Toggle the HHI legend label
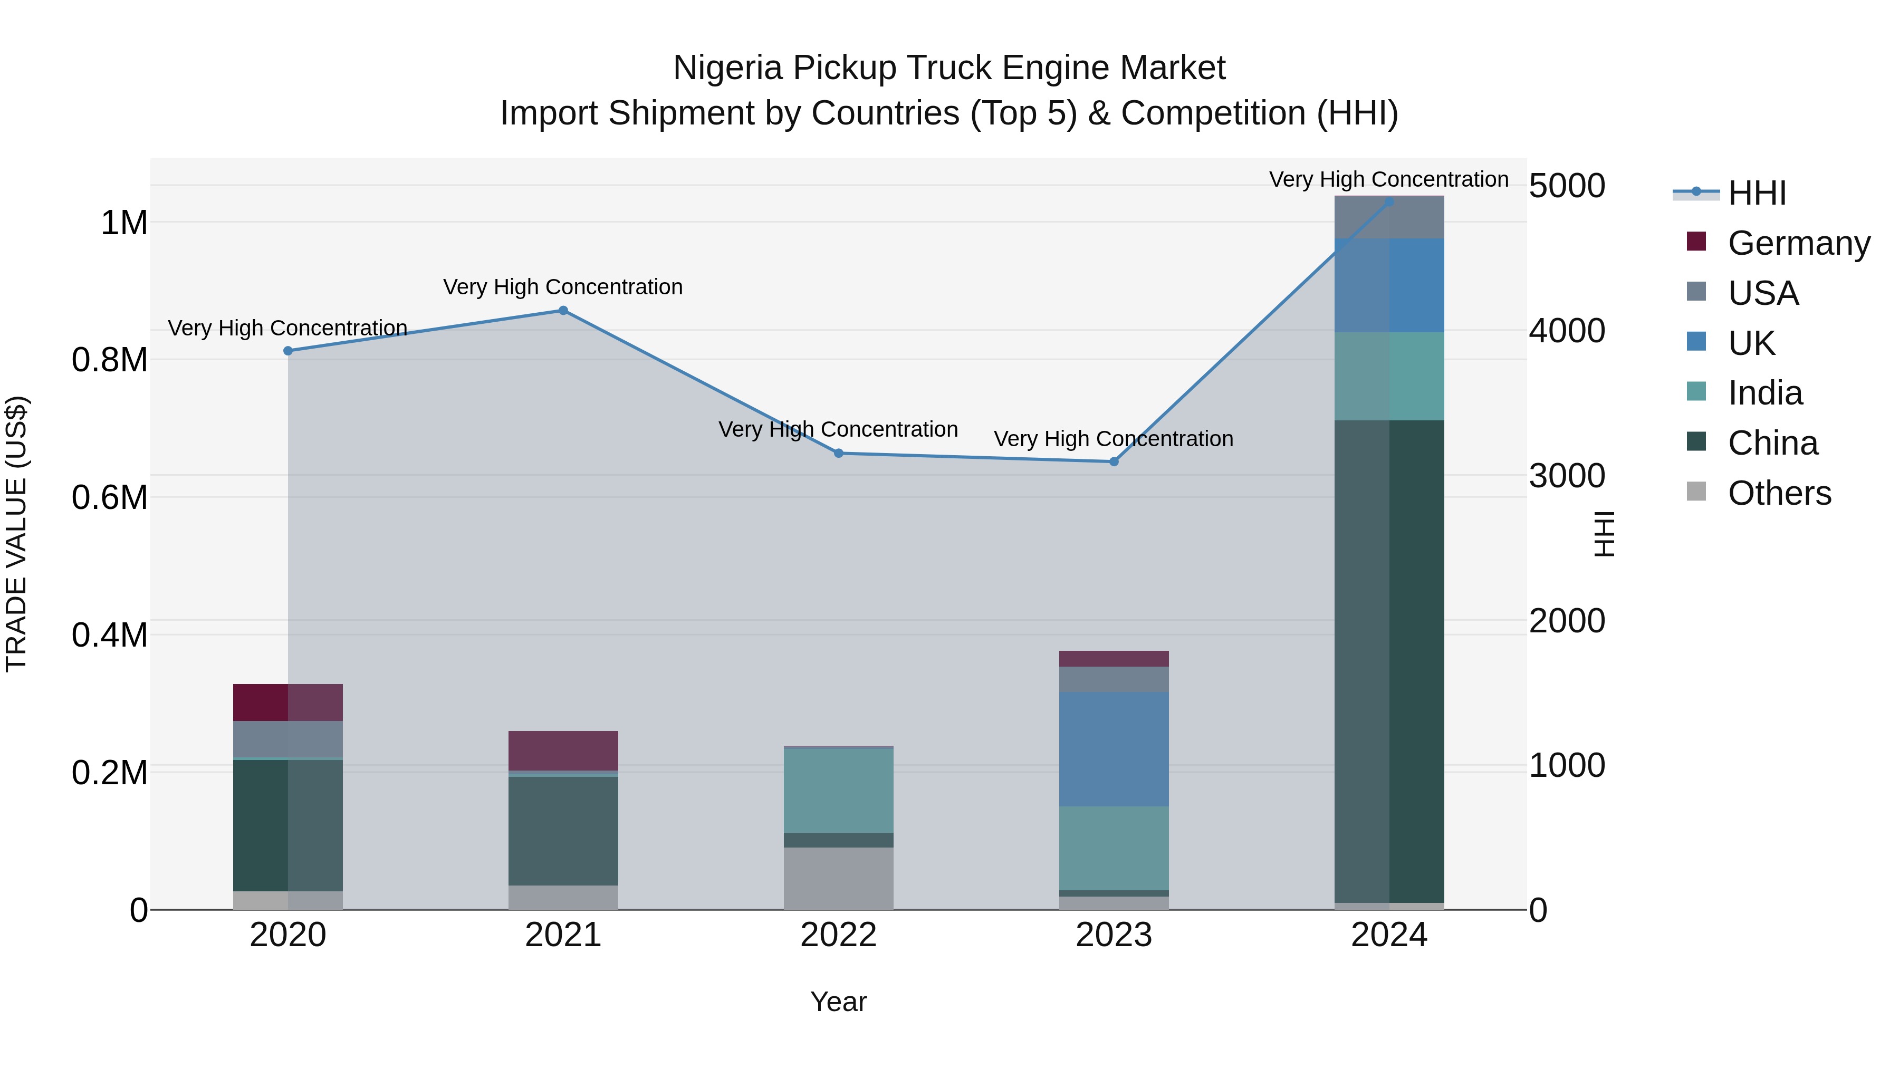Viewport: 1899px width, 1068px height. (1758, 193)
